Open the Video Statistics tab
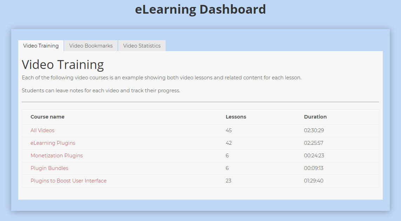401x221 pixels. point(142,46)
